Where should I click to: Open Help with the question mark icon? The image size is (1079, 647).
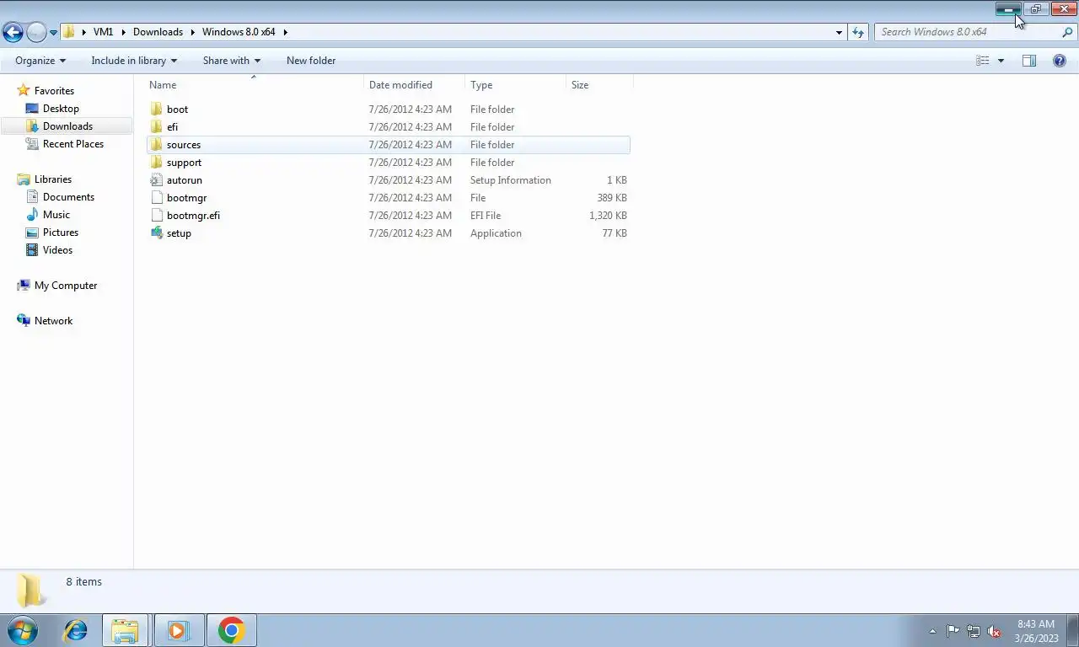(x=1060, y=61)
